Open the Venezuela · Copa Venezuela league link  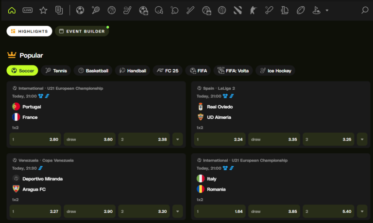46,160
